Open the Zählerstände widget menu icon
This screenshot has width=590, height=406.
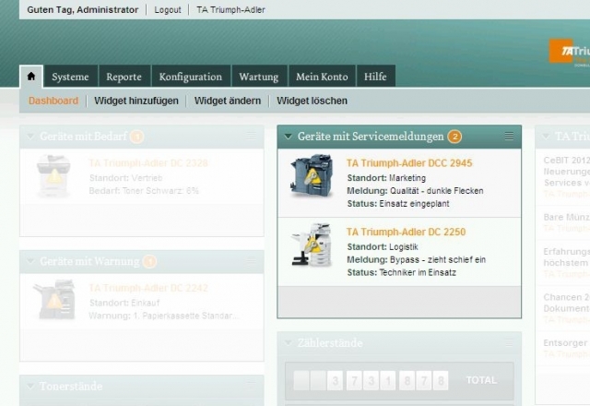[x=509, y=342]
